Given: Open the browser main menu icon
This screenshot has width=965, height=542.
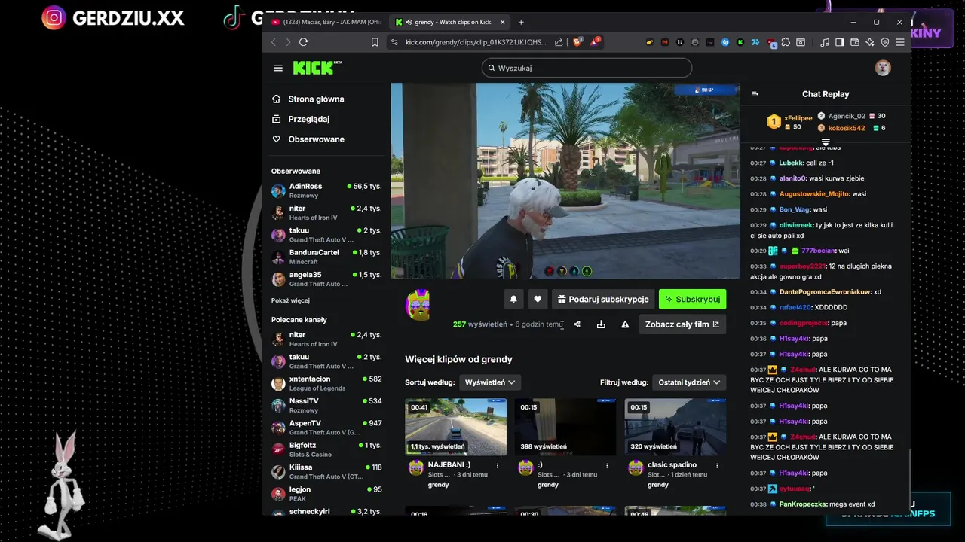Looking at the screenshot, I should (900, 42).
